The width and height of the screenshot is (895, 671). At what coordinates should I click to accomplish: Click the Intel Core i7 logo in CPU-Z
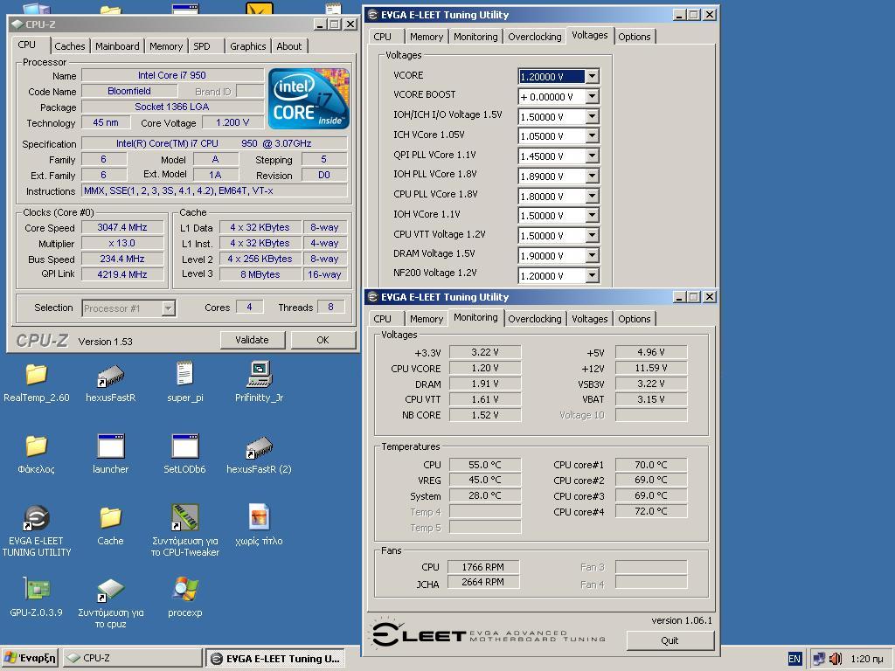pyautogui.click(x=309, y=98)
